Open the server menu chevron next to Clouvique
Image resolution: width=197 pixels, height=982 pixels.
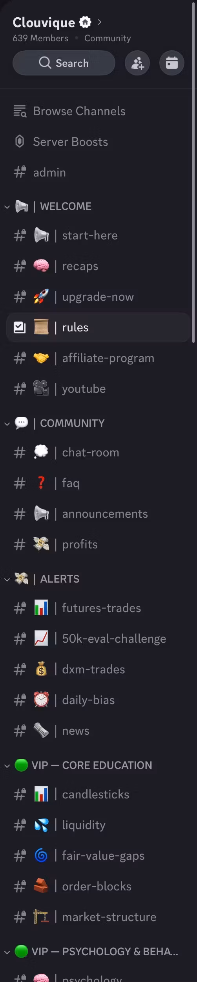pos(99,22)
